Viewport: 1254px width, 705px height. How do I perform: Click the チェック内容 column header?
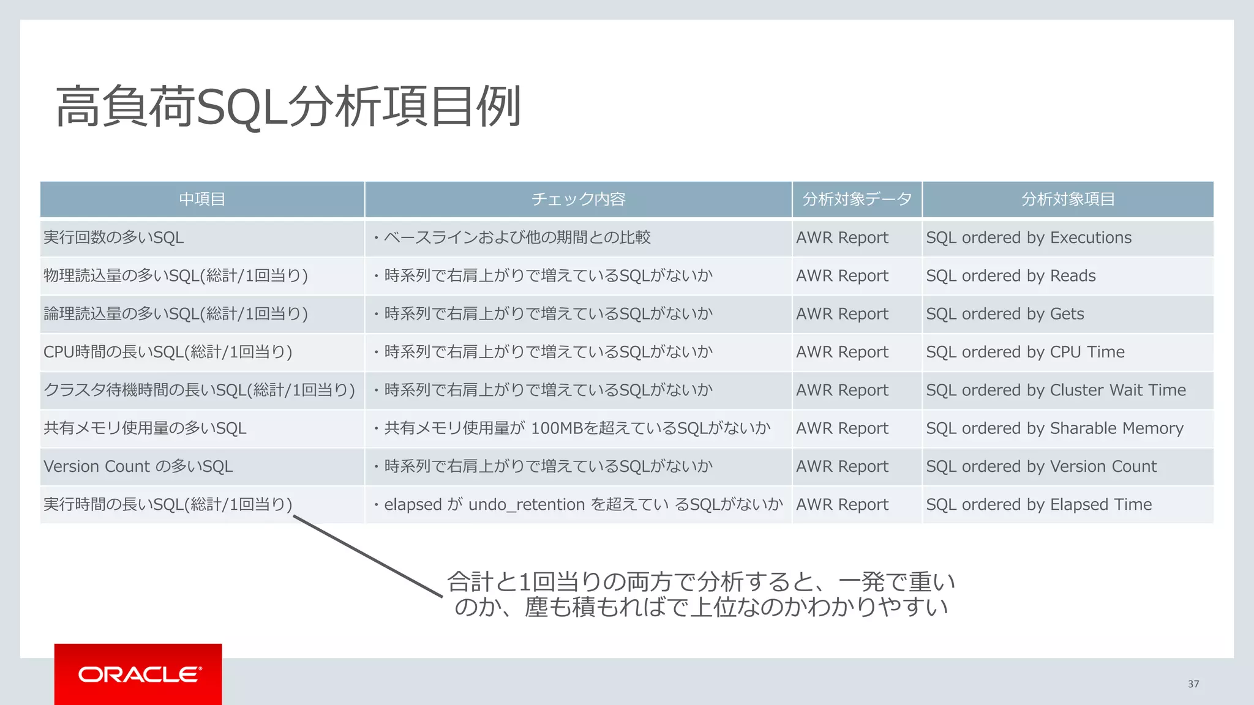tap(579, 199)
